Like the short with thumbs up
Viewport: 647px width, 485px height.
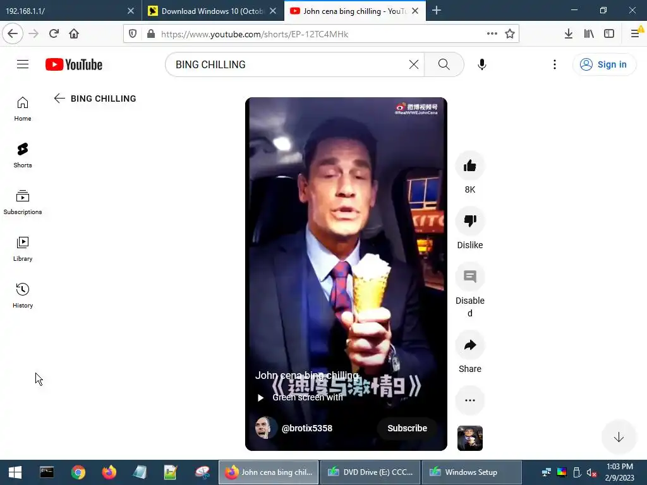[470, 166]
